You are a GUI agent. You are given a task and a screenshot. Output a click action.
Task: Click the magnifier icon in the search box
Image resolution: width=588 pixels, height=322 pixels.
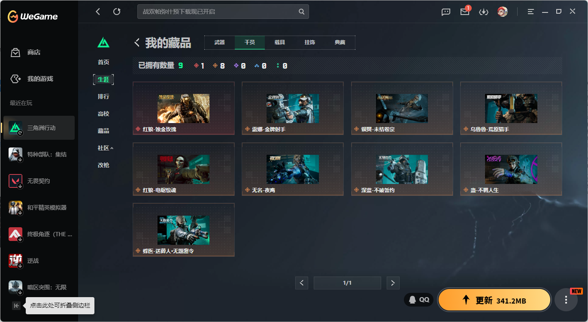302,12
